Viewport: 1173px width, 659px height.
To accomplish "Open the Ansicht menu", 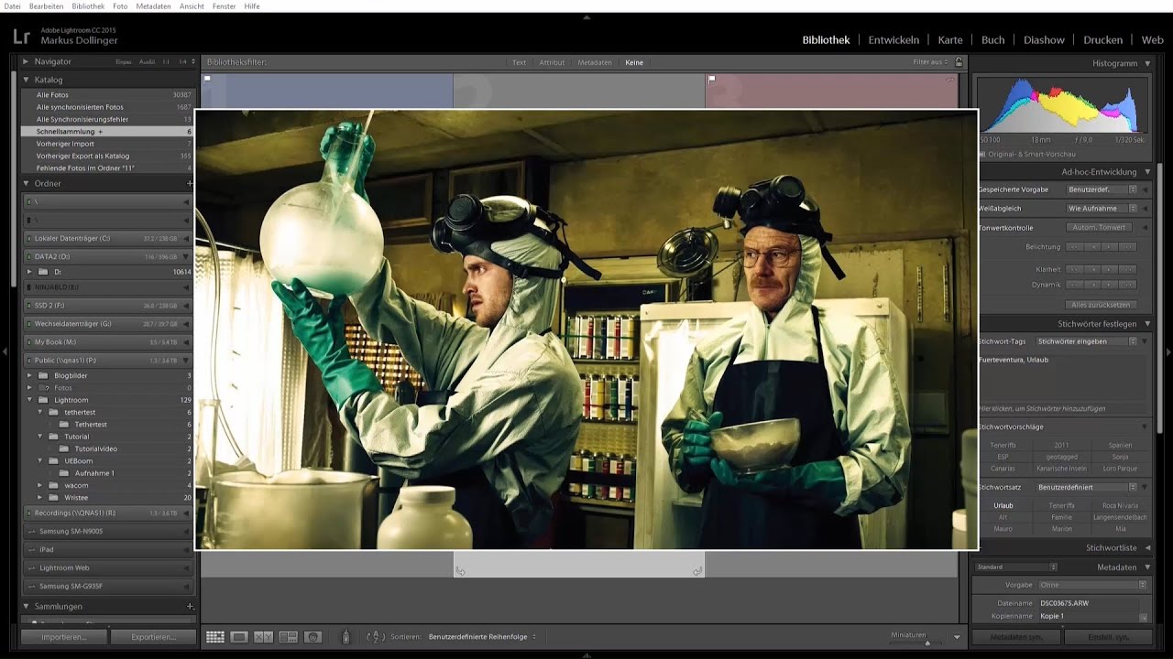I will [192, 6].
